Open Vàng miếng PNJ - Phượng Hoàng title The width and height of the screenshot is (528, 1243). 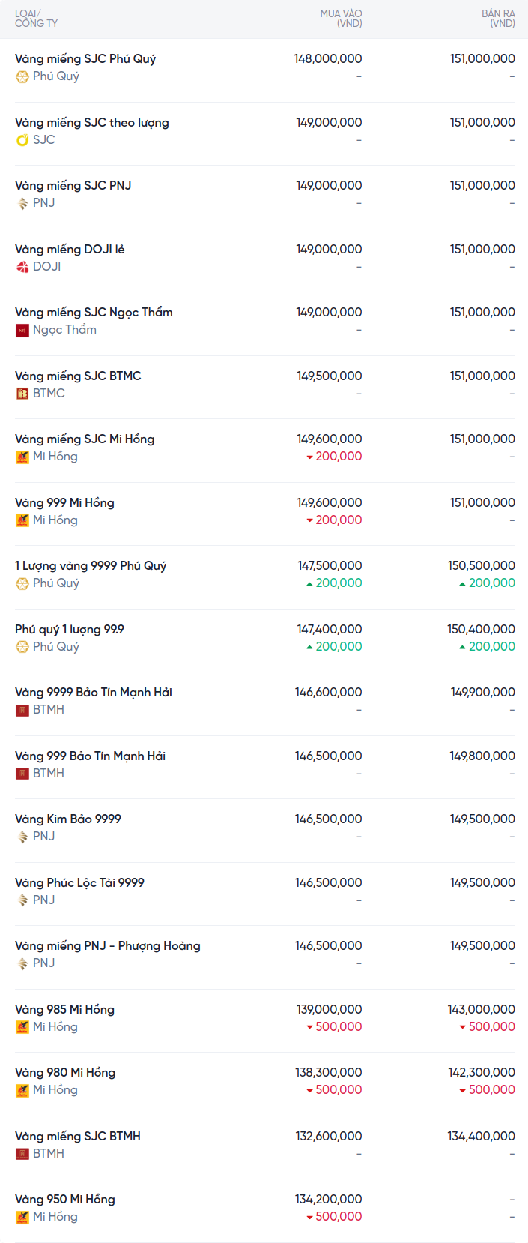tap(108, 946)
